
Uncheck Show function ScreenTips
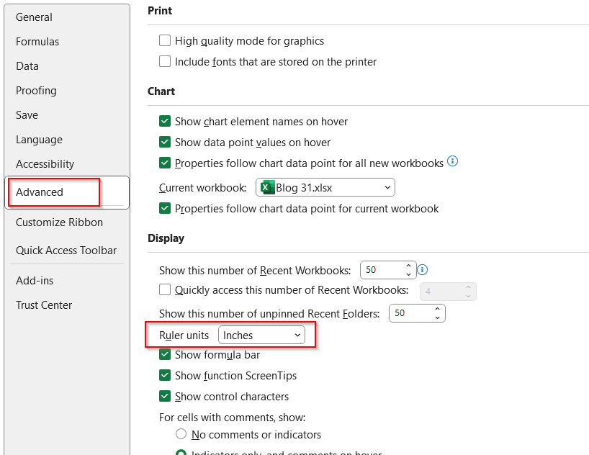[x=164, y=375]
